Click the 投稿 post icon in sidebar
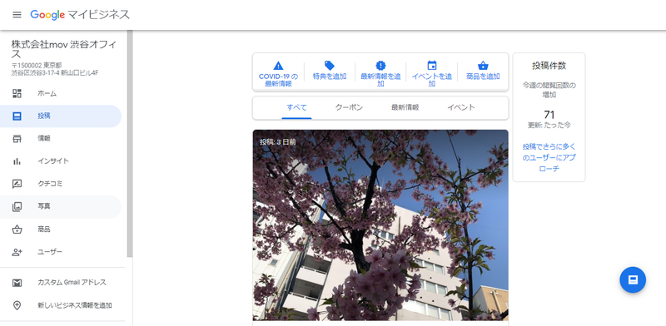Screen dimensions: 666x326 point(17,116)
